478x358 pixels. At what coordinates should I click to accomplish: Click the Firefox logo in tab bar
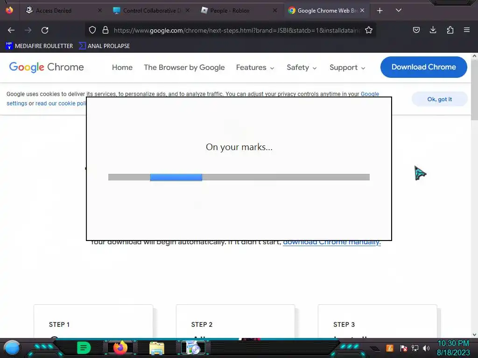point(9,10)
